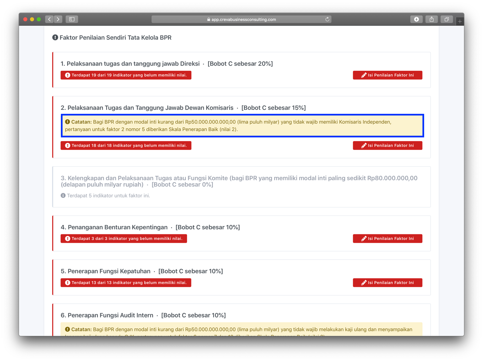Viewport: 483px width, 361px height.
Task: Go back with Safari's back arrow
Action: (x=49, y=19)
